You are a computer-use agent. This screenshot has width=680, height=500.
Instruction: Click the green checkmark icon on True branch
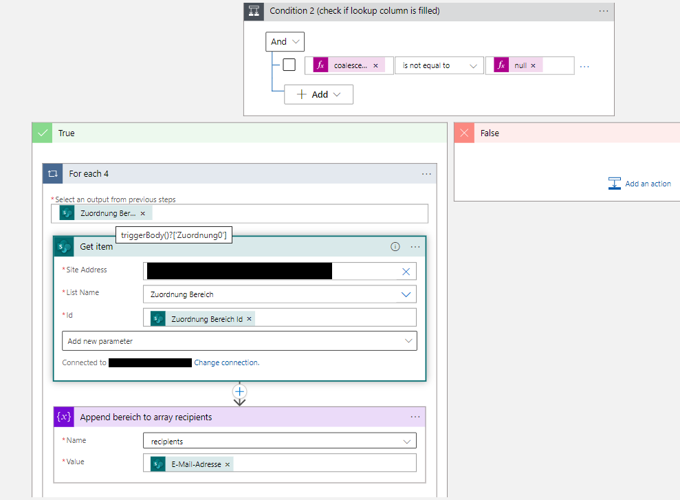42,133
